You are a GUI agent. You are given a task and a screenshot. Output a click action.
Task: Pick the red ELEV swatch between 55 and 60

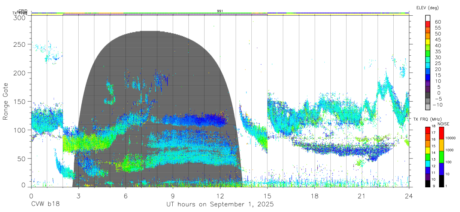(x=428, y=24)
